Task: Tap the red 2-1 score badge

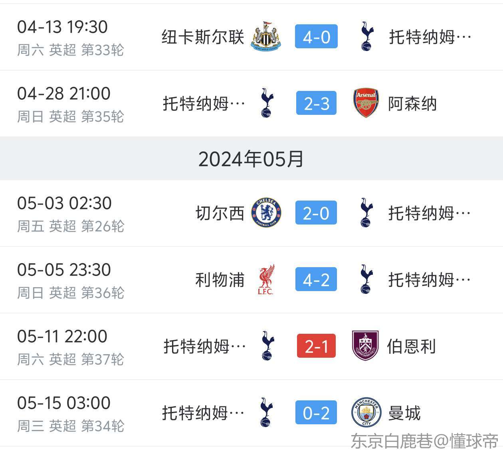Action: click(x=316, y=346)
